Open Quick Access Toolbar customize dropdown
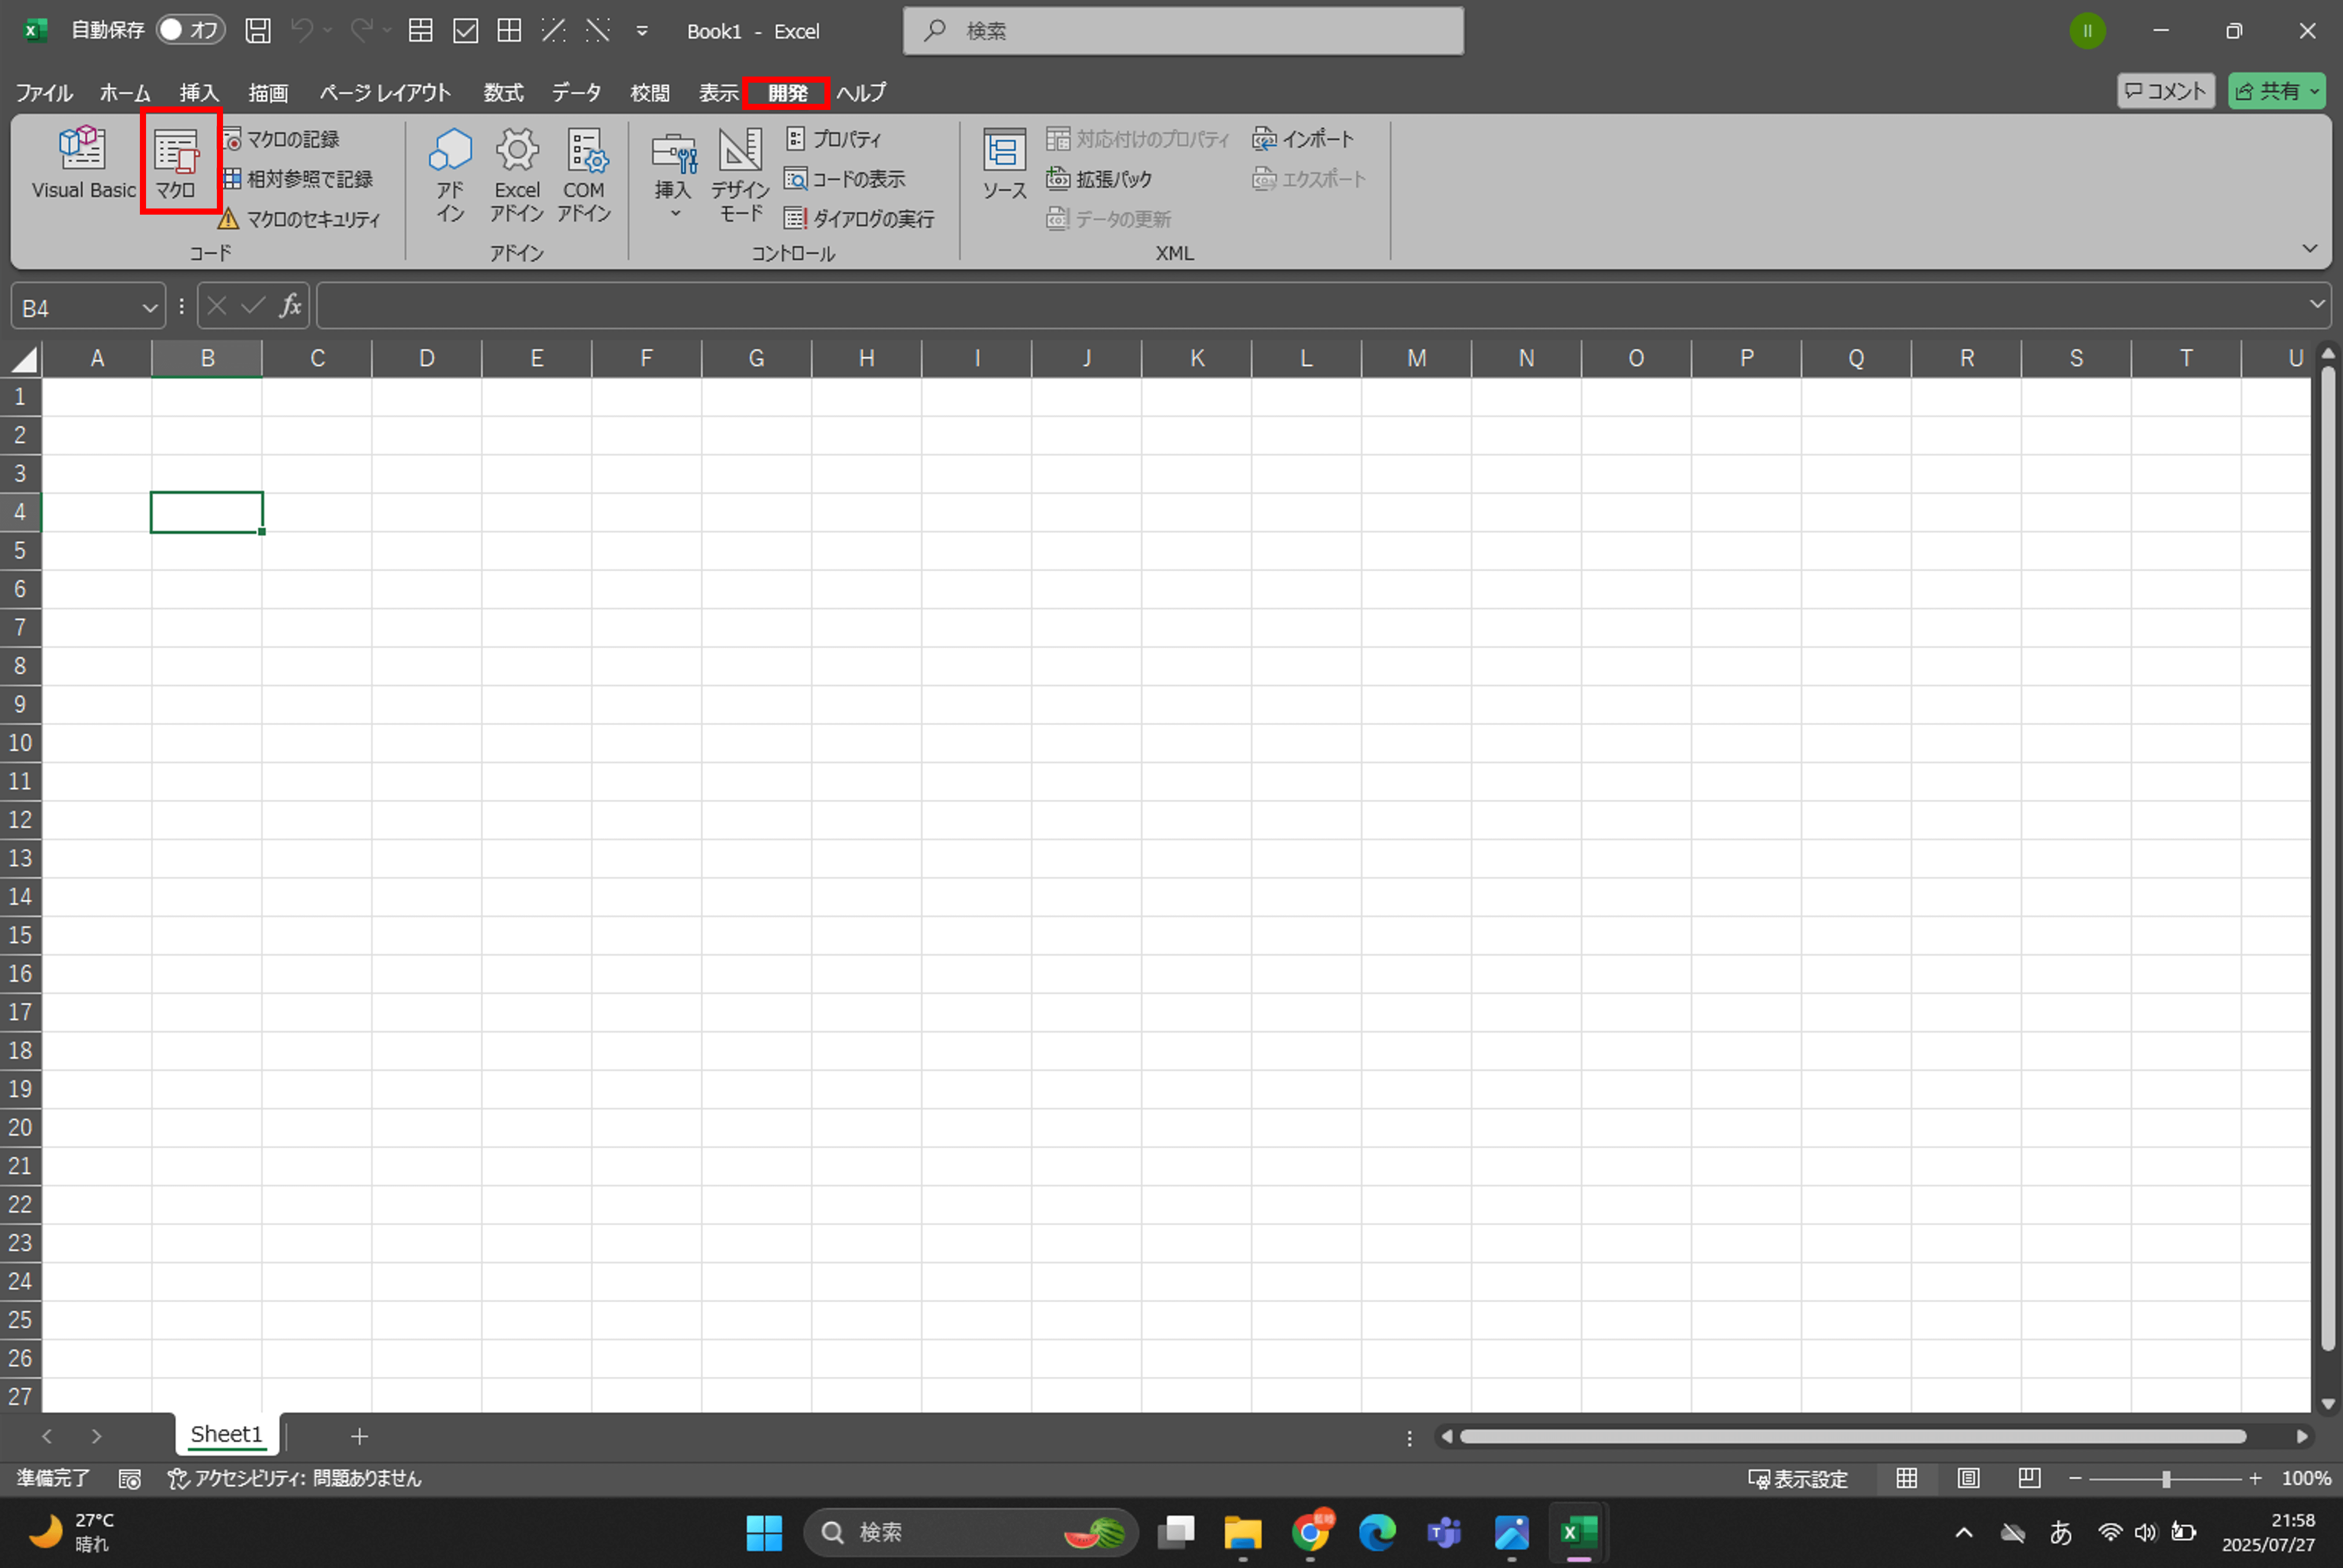2343x1568 pixels. tap(642, 31)
